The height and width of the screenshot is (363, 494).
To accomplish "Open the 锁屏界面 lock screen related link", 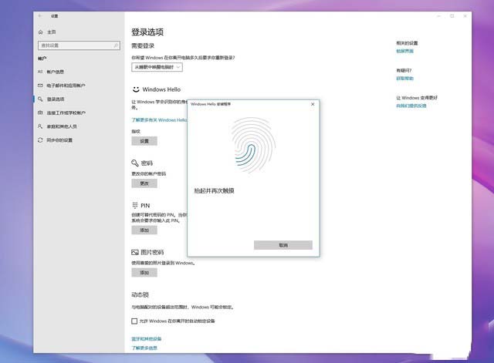I will (x=404, y=51).
